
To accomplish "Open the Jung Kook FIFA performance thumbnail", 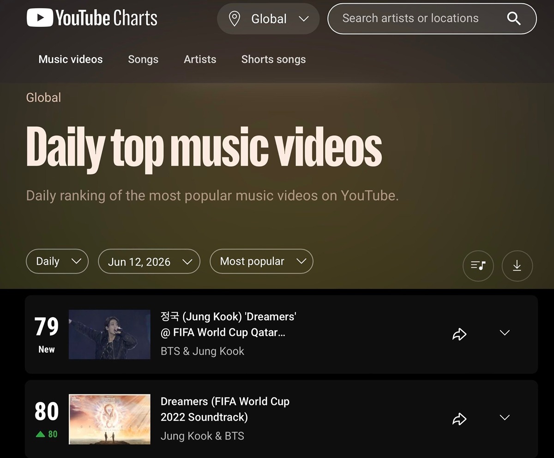I will pos(109,334).
